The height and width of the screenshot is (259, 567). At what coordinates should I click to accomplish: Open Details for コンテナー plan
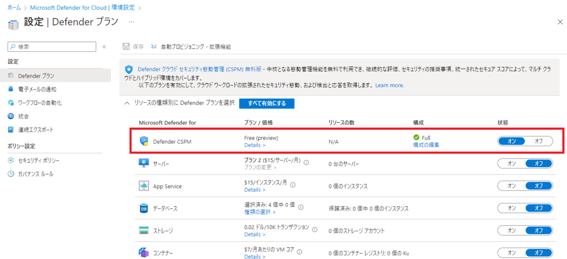tap(255, 257)
